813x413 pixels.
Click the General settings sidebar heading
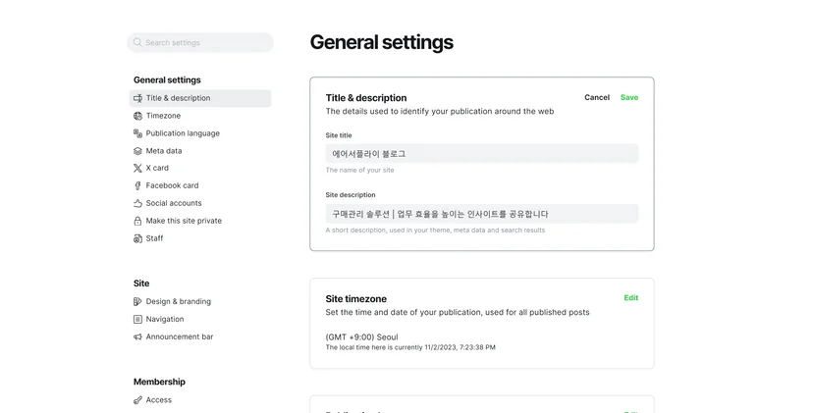coord(167,79)
